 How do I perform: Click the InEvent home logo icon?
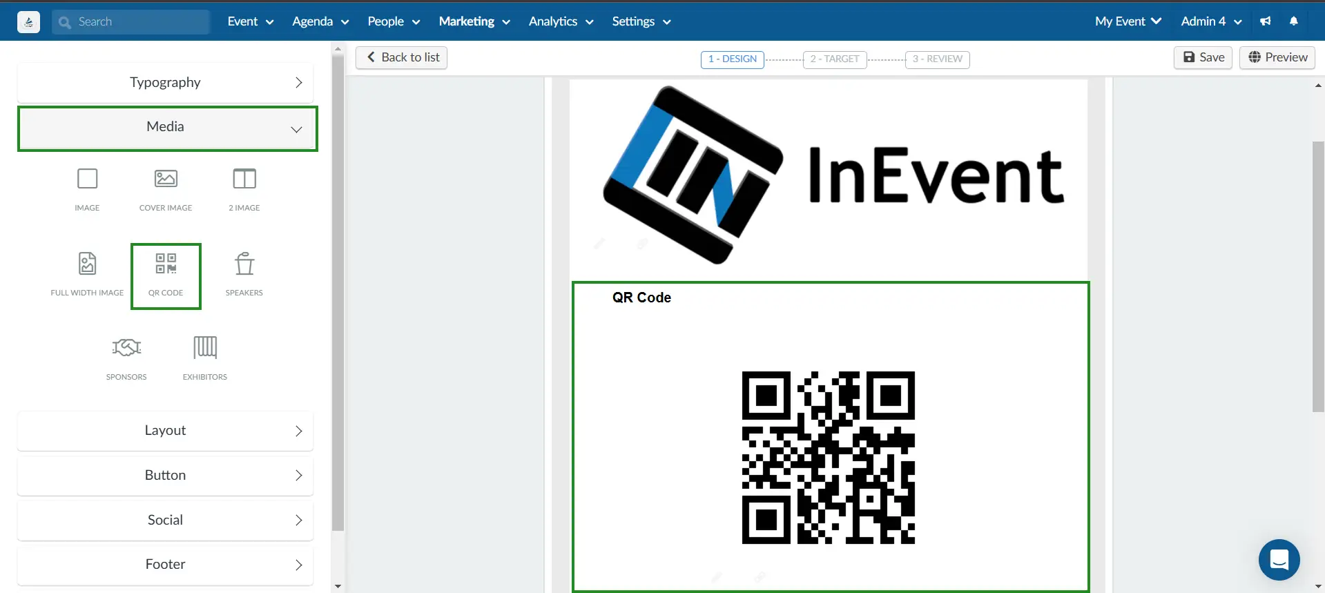click(28, 22)
